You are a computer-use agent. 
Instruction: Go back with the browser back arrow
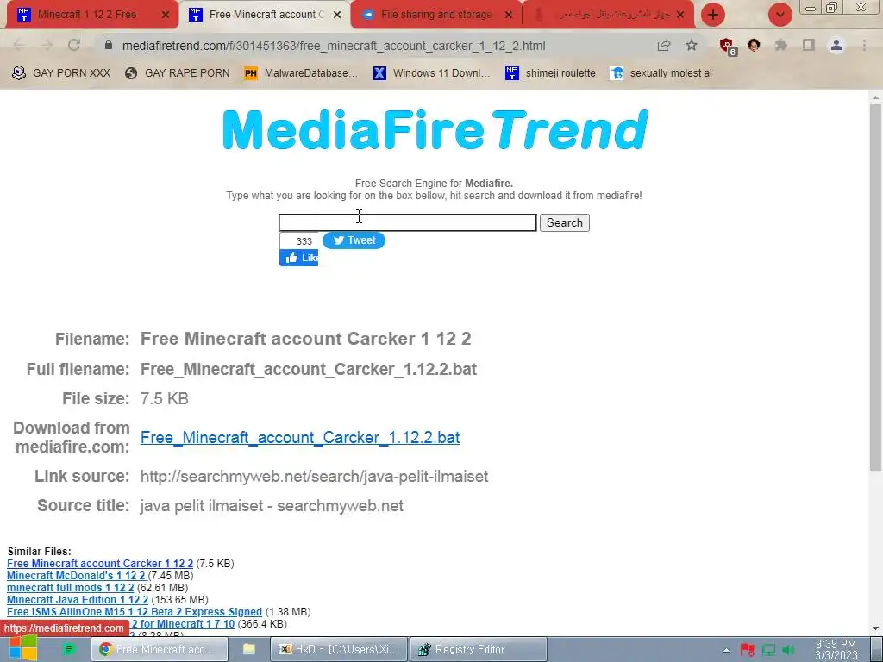click(19, 46)
